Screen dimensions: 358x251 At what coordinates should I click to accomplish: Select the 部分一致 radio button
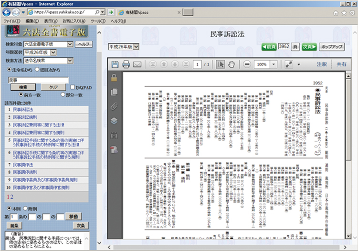pyautogui.click(x=63, y=94)
